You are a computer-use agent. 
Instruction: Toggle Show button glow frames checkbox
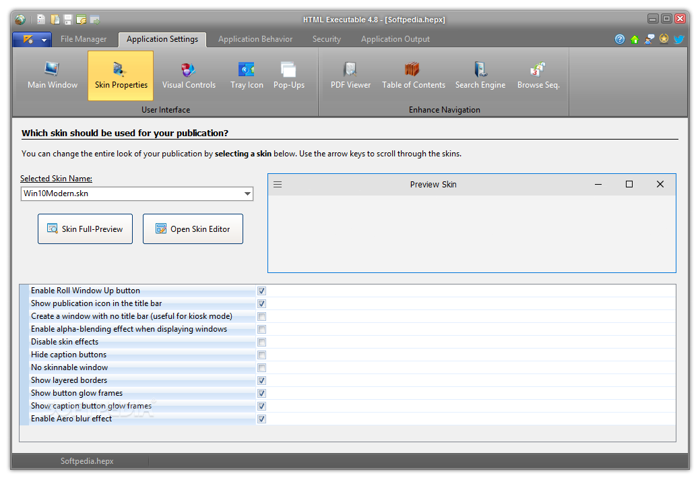coord(261,394)
